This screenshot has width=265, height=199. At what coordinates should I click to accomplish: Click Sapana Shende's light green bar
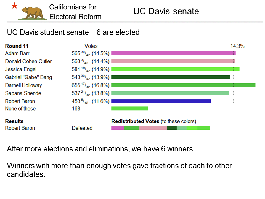[x=170, y=93]
